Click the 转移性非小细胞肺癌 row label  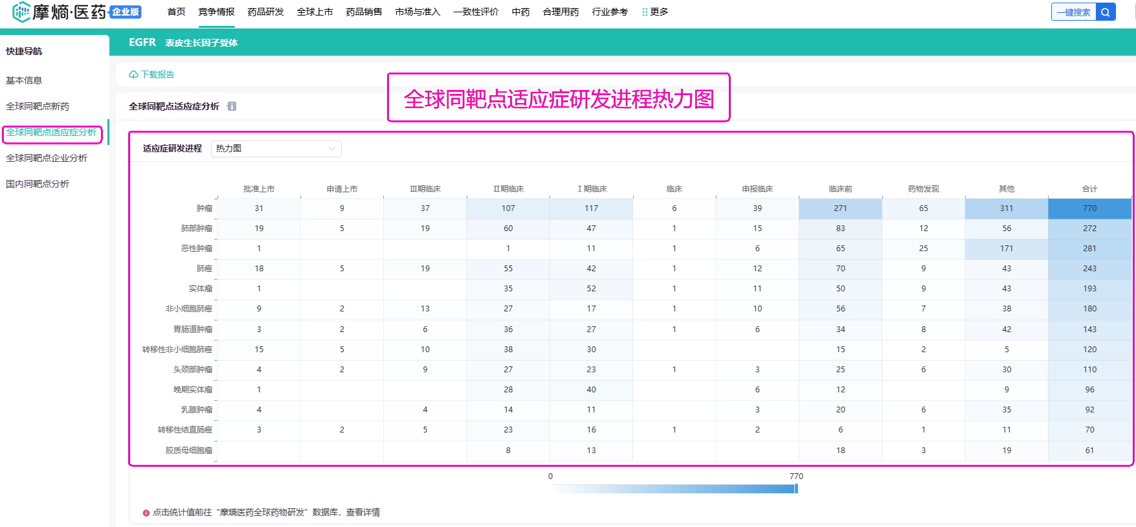click(177, 350)
